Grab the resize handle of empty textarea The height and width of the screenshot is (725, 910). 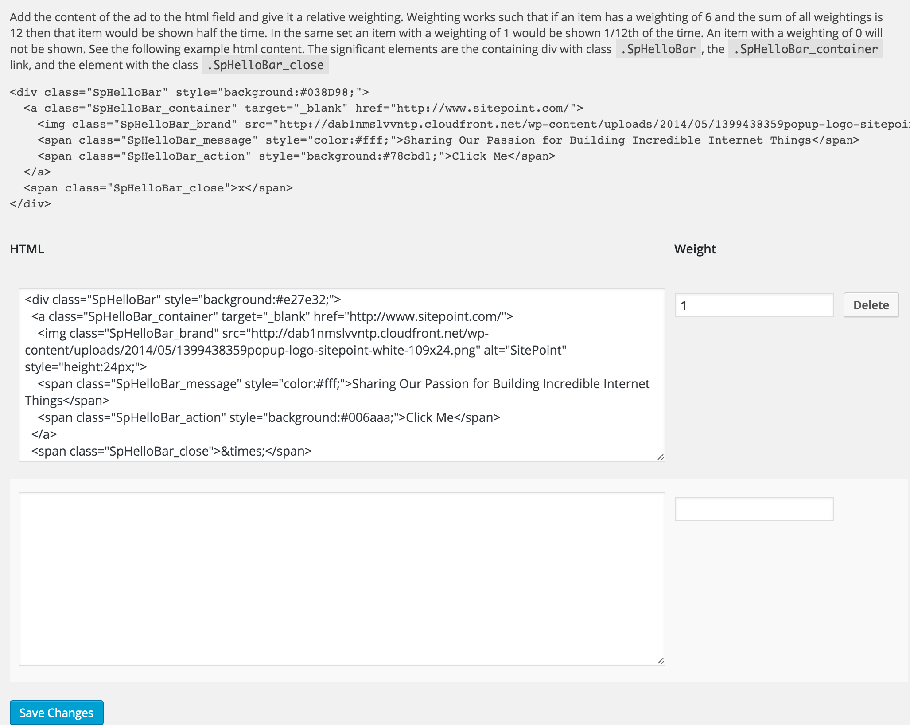tap(661, 661)
